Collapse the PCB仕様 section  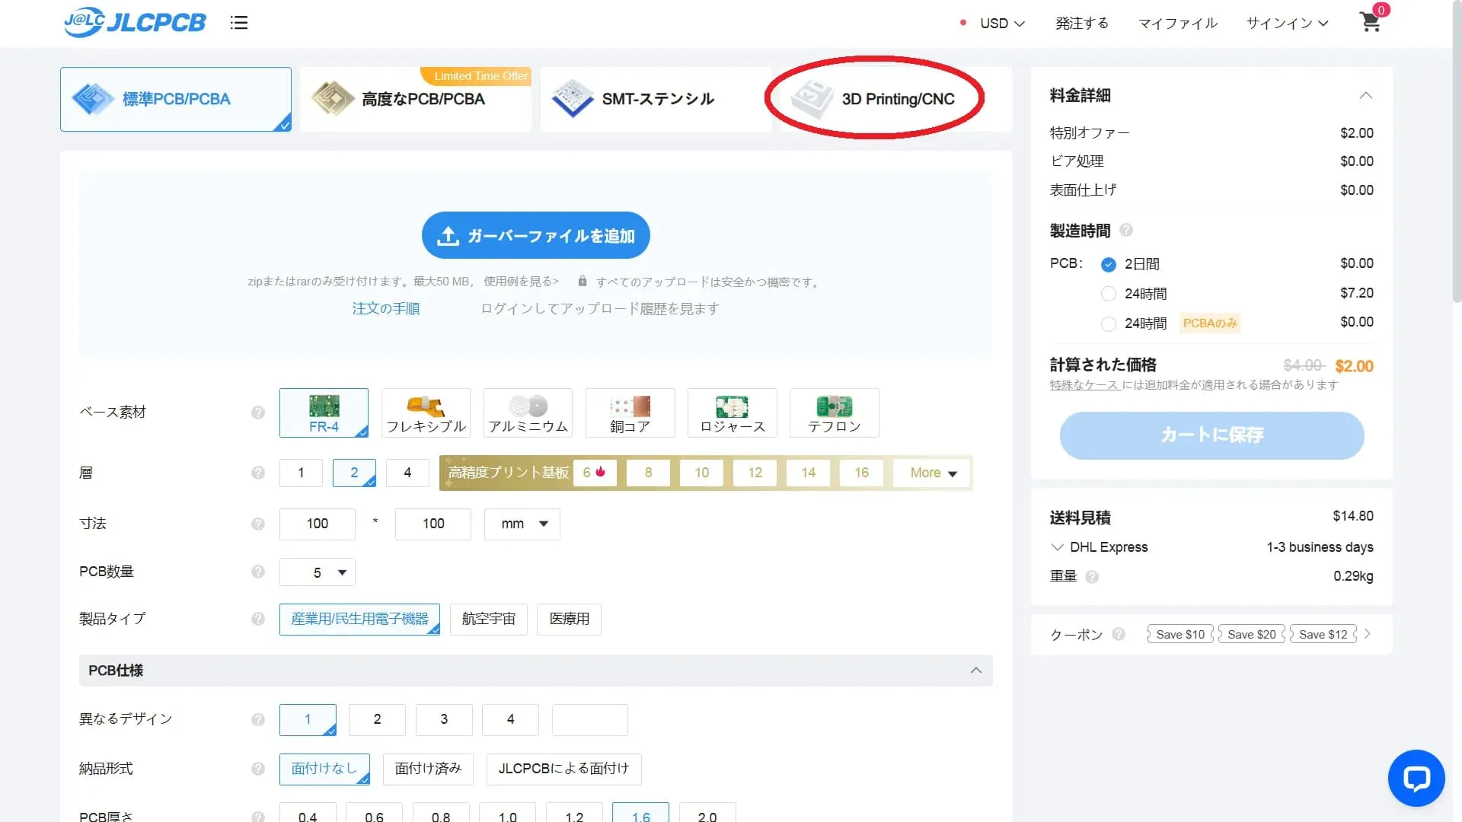click(x=975, y=671)
